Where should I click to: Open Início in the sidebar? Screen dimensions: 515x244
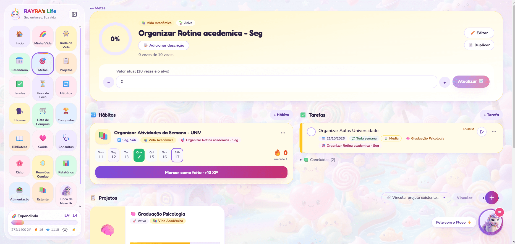point(20,37)
